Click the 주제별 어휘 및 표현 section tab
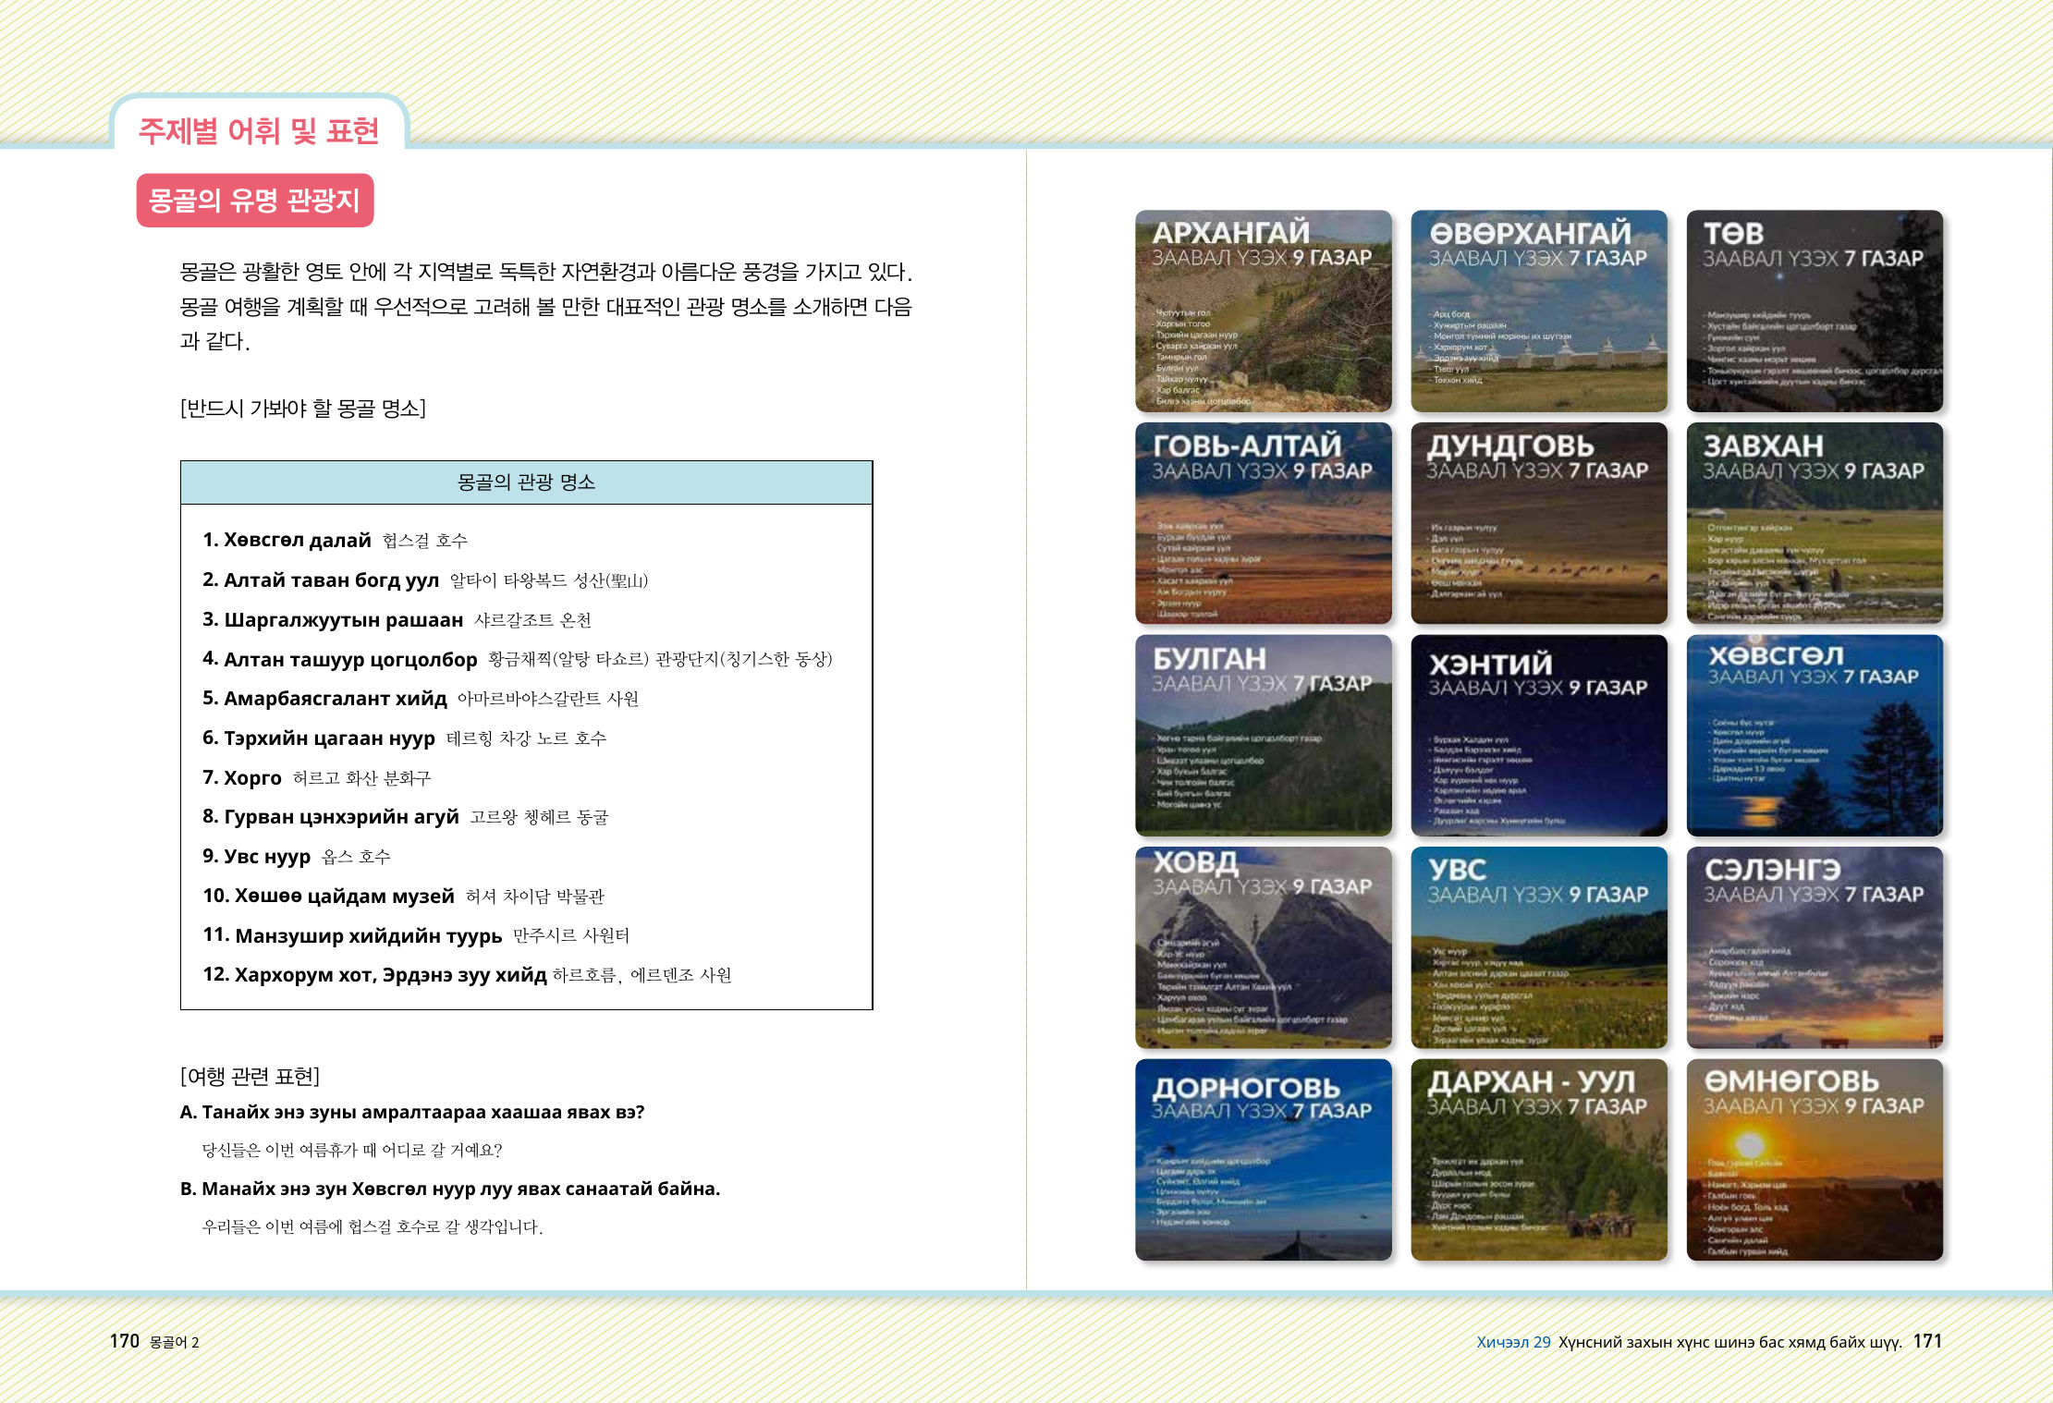Viewport: 2053px width, 1403px height. click(x=259, y=131)
